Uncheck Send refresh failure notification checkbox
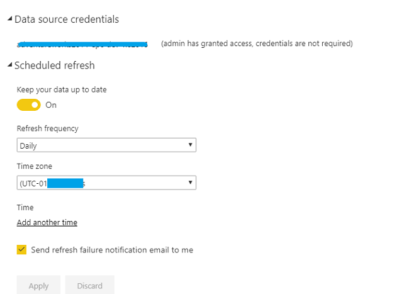 point(22,250)
